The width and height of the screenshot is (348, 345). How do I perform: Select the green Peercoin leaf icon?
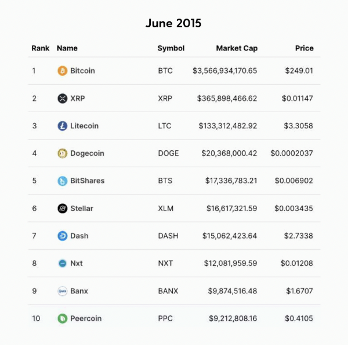(63, 318)
